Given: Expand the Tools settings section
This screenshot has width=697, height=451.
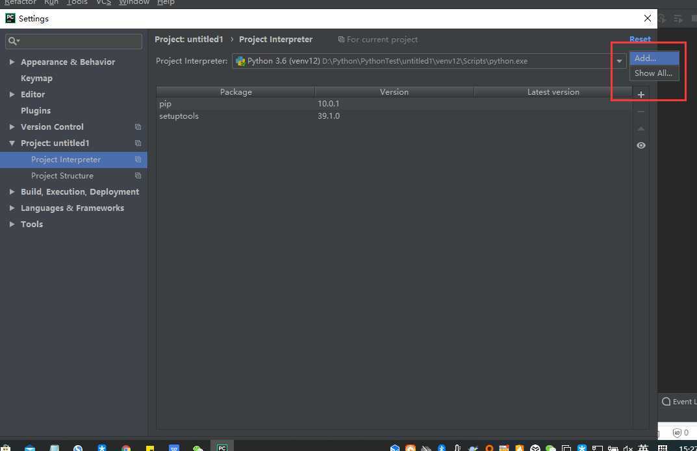Looking at the screenshot, I should click(12, 224).
